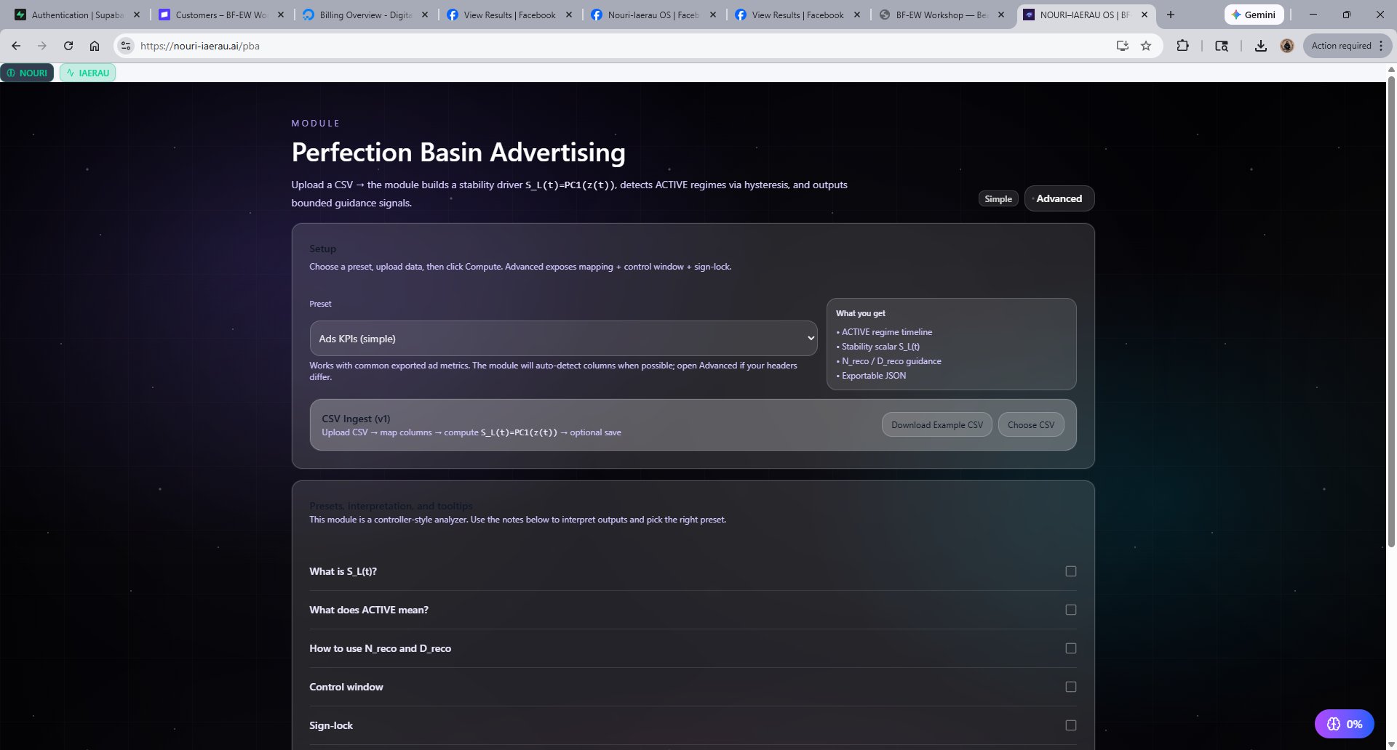Click the brain 0% progress pill
1397x750 pixels.
click(1343, 723)
